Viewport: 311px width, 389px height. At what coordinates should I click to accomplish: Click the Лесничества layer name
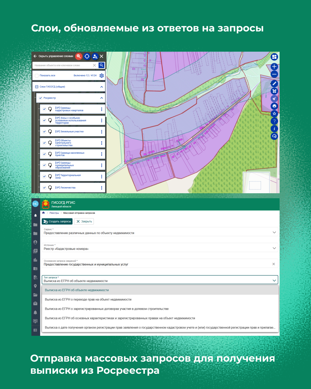(x=65, y=188)
